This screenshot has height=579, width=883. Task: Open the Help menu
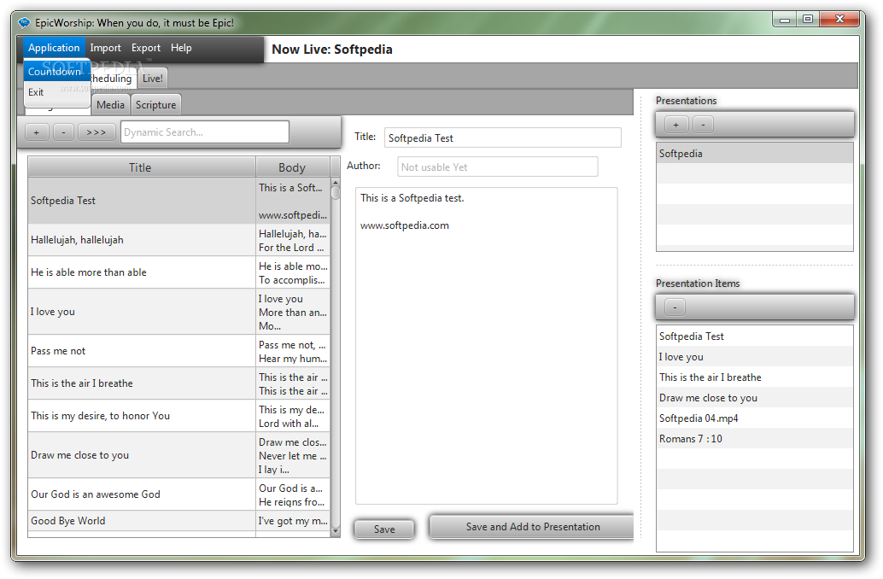click(181, 48)
